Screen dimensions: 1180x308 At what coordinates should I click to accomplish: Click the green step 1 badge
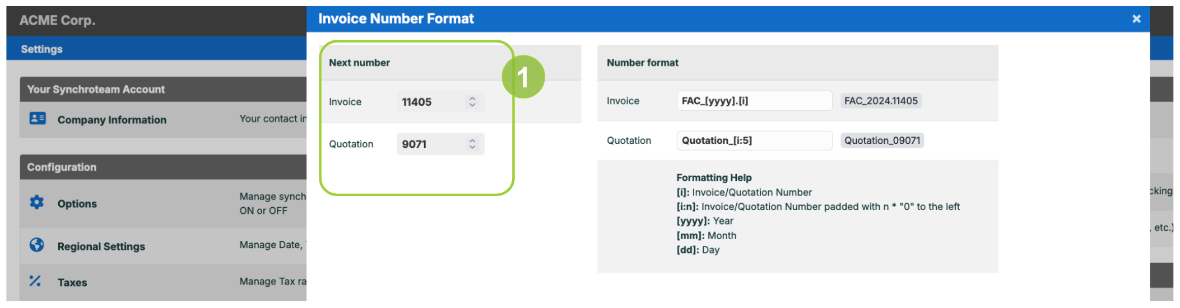point(523,77)
